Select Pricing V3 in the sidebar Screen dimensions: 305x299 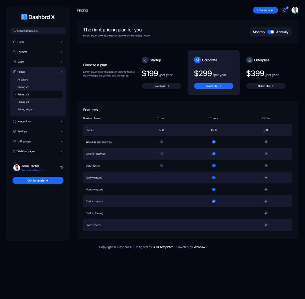point(23,102)
